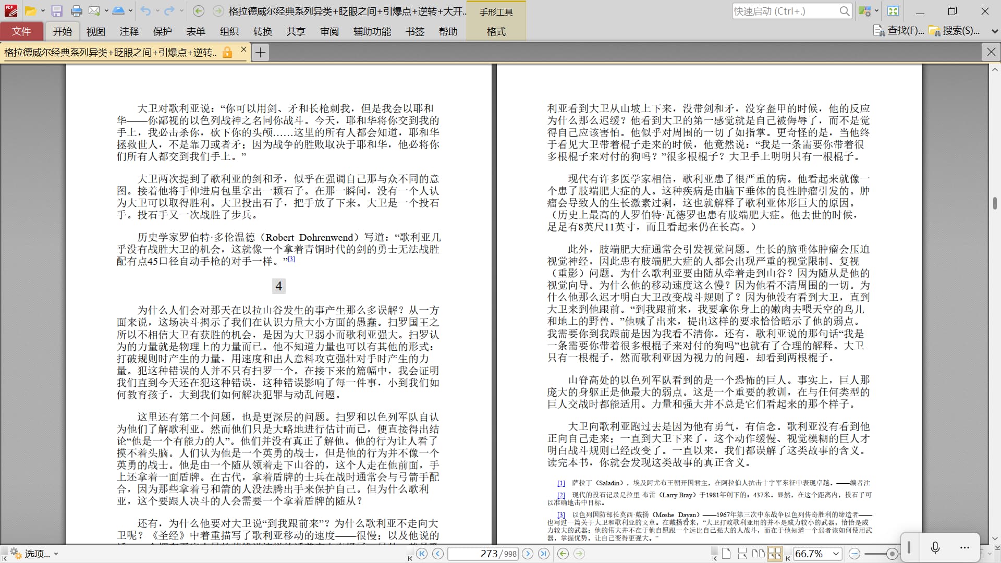Click the print icon in toolbar
1001x563 pixels.
coord(76,11)
